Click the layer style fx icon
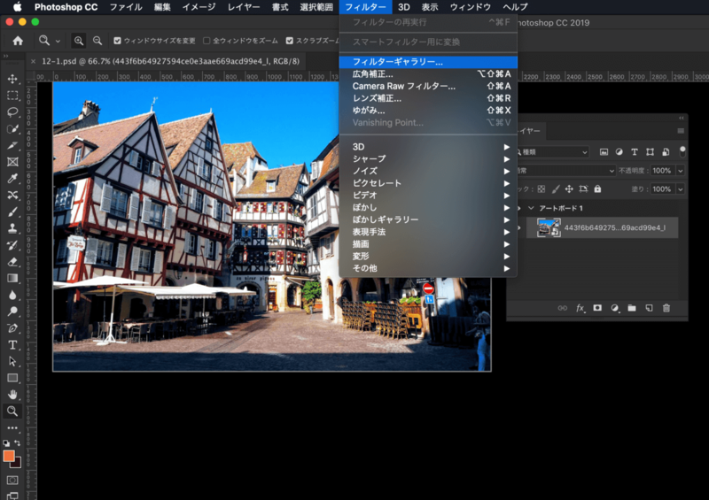The width and height of the screenshot is (709, 500). pos(580,308)
